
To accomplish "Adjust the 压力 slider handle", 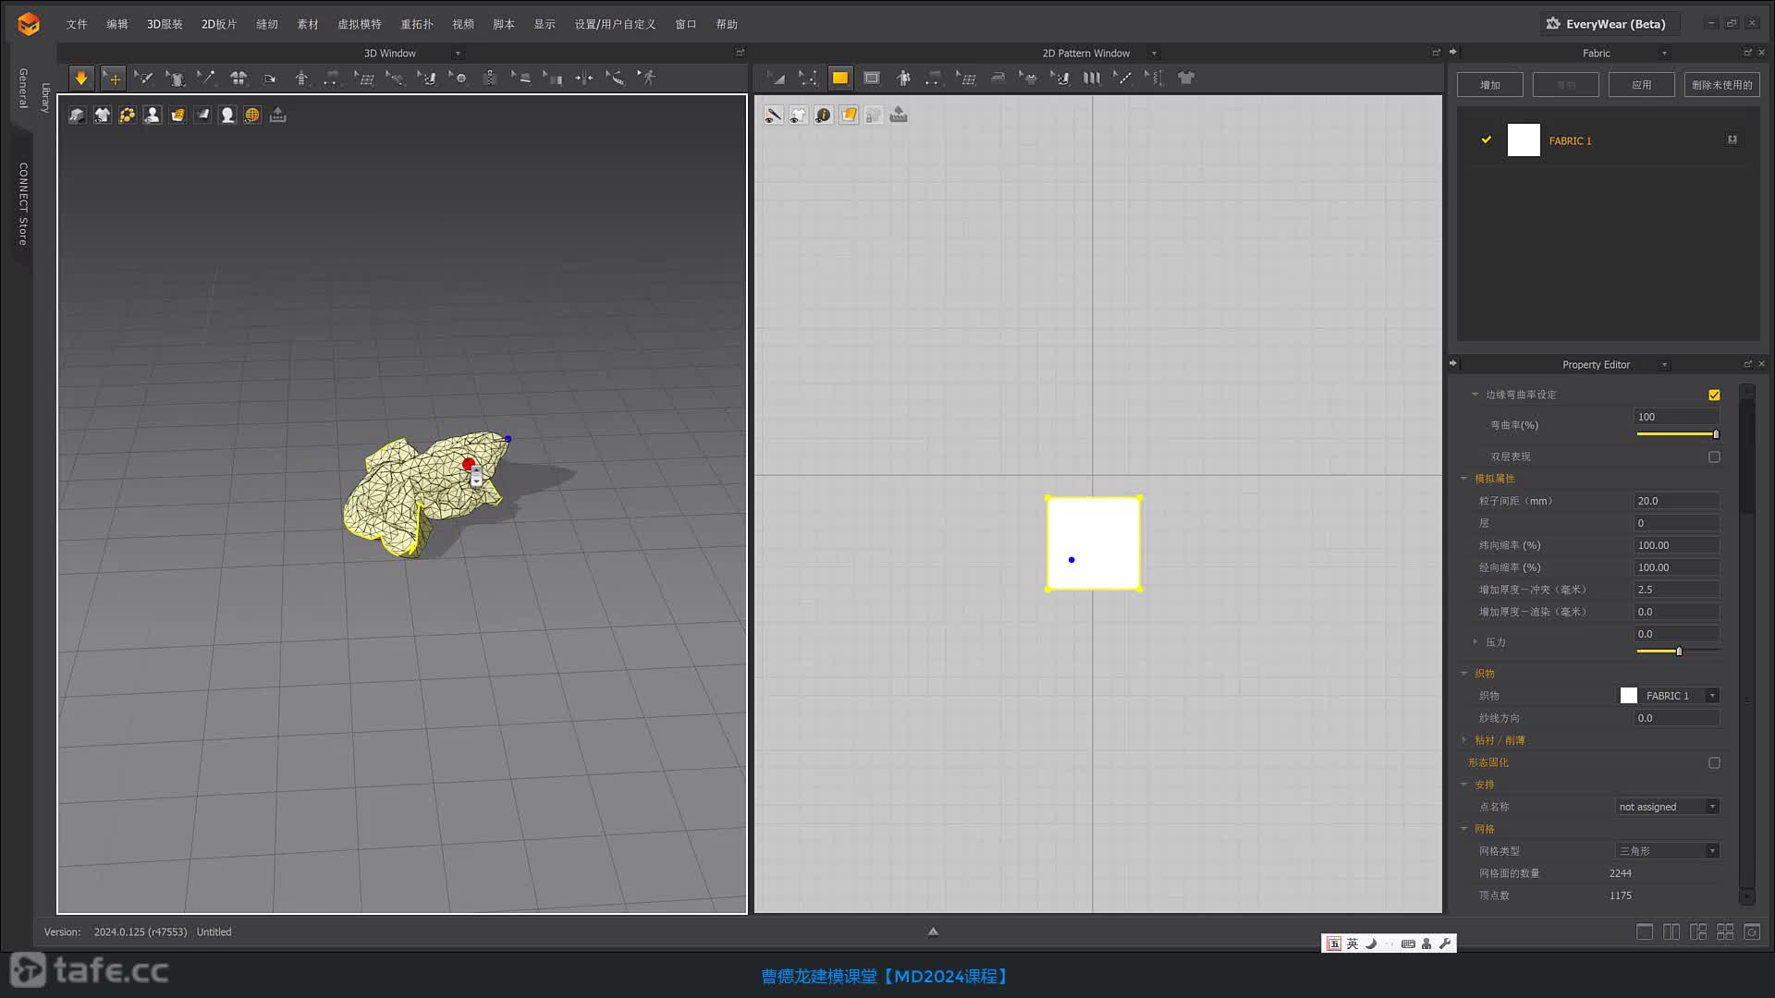I will tap(1679, 651).
